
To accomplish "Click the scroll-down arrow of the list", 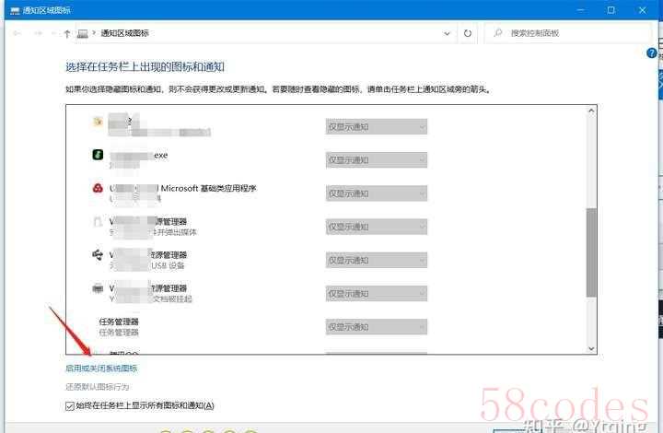I will tap(591, 348).
